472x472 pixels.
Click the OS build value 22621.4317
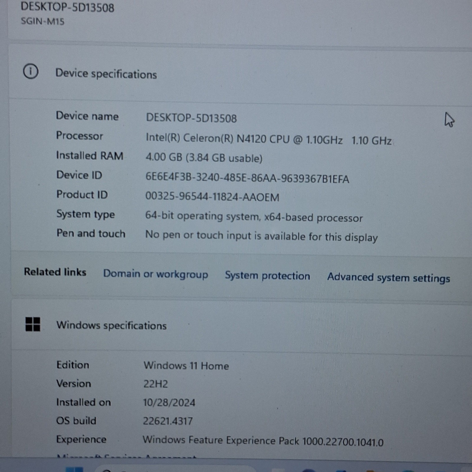pyautogui.click(x=168, y=421)
